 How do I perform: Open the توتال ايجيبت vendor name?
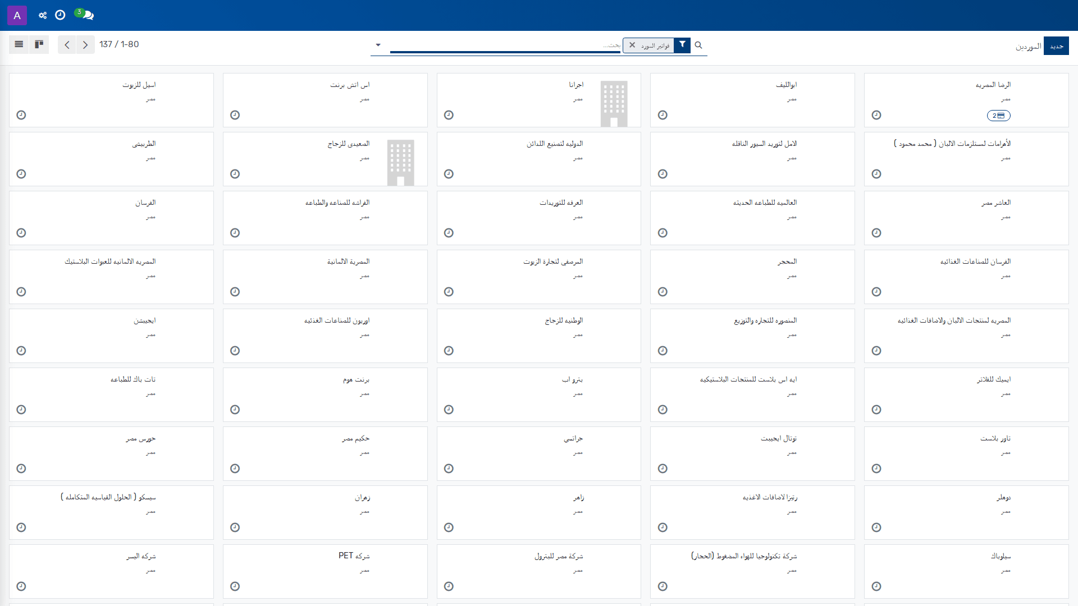pyautogui.click(x=779, y=438)
